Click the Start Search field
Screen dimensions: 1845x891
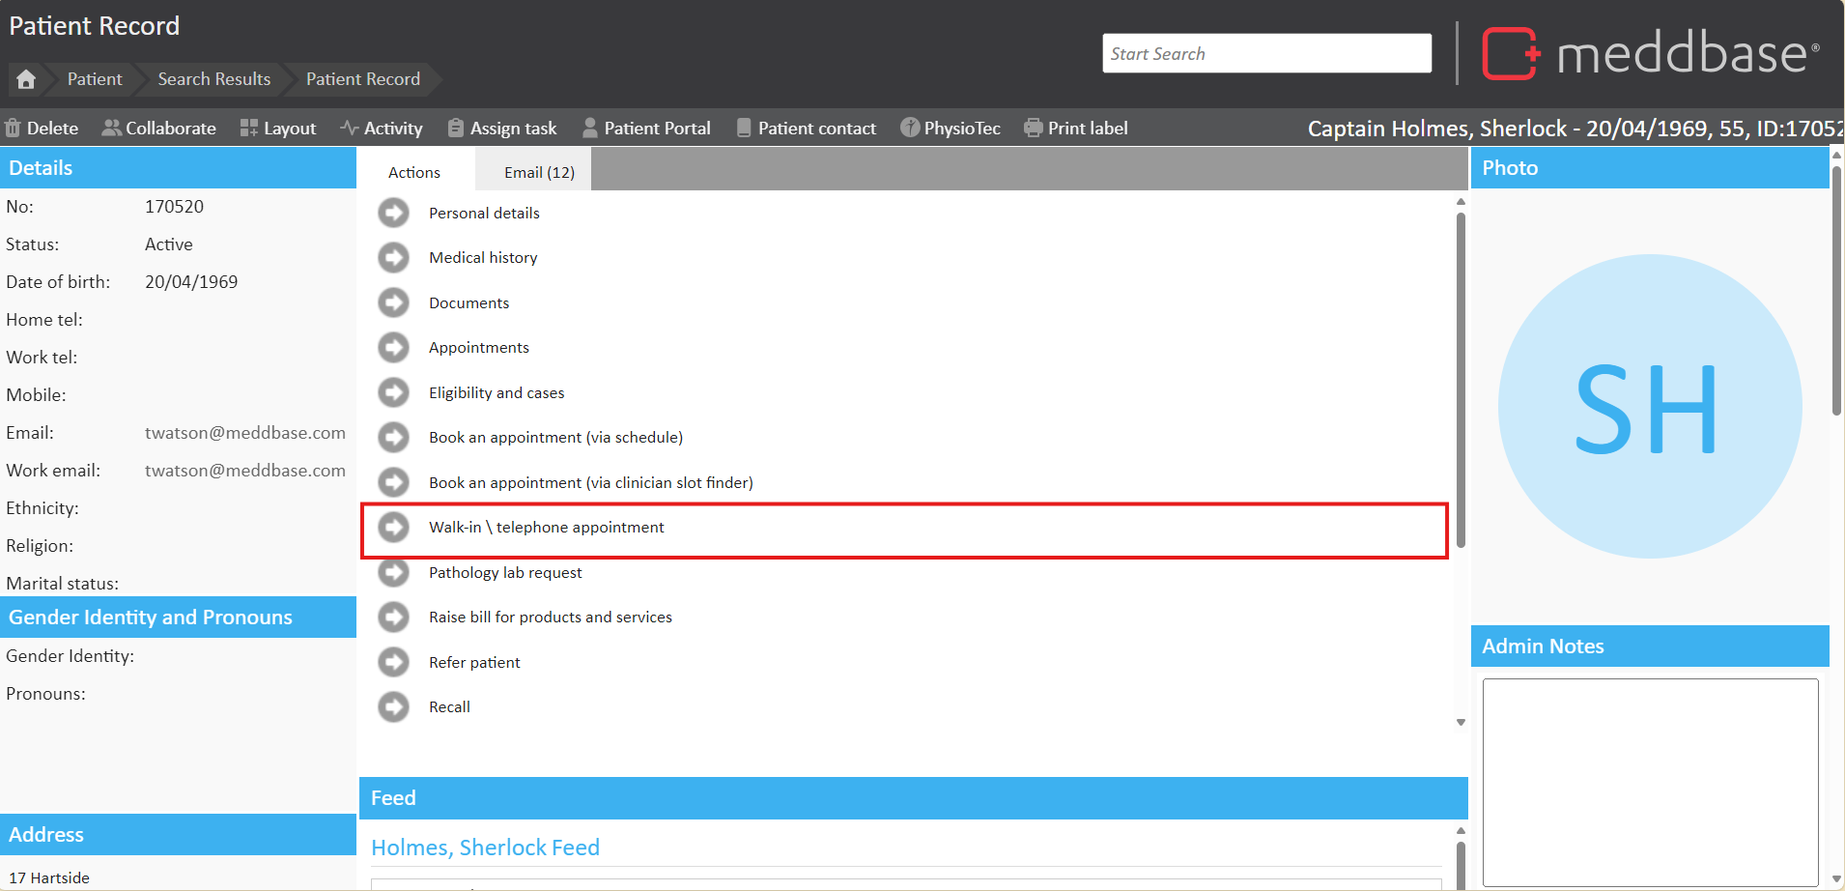tap(1266, 54)
